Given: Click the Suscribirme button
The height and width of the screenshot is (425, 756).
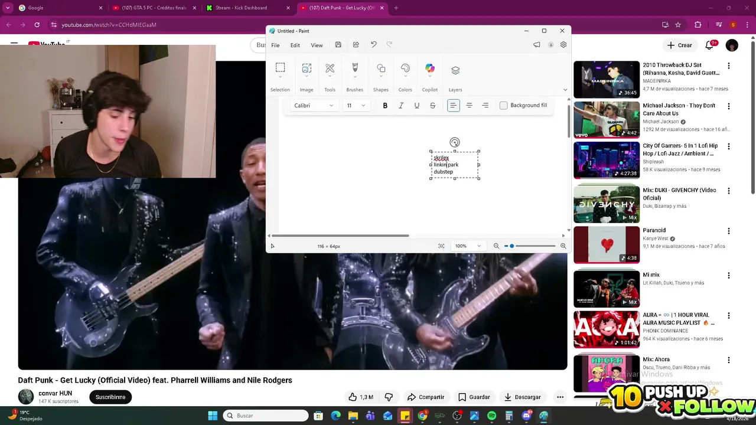Looking at the screenshot, I should point(110,397).
